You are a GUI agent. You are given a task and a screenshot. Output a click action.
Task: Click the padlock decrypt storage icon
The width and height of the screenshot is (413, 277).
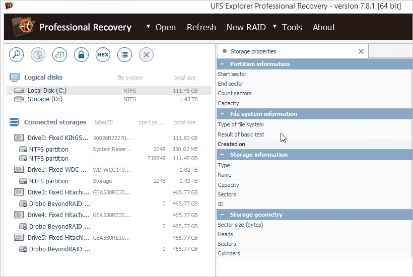pos(81,55)
